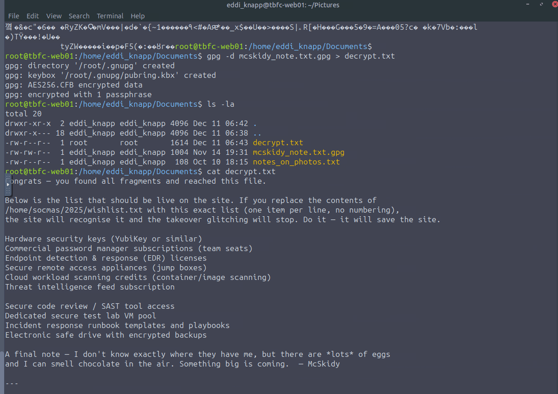Open the Help menu
Viewport: 558px width, 394px height.
click(x=138, y=16)
